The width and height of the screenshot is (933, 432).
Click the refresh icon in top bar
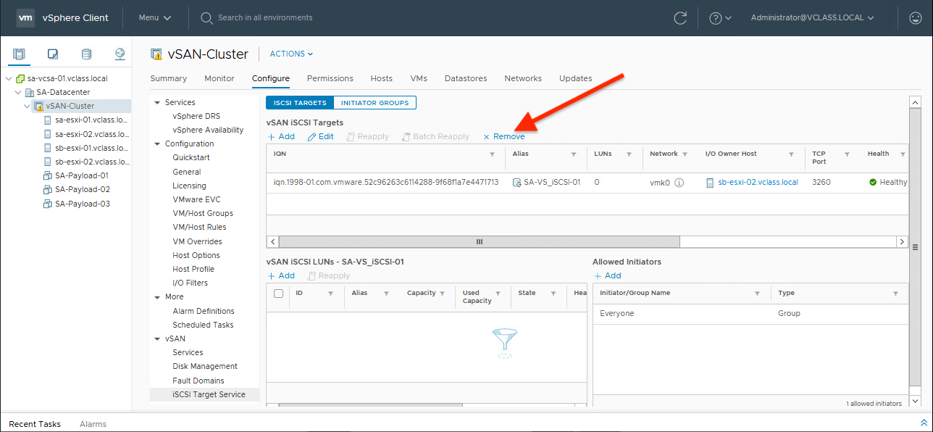[x=679, y=18]
